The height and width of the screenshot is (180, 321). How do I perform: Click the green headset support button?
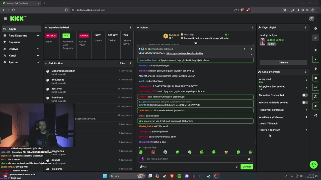(313, 164)
